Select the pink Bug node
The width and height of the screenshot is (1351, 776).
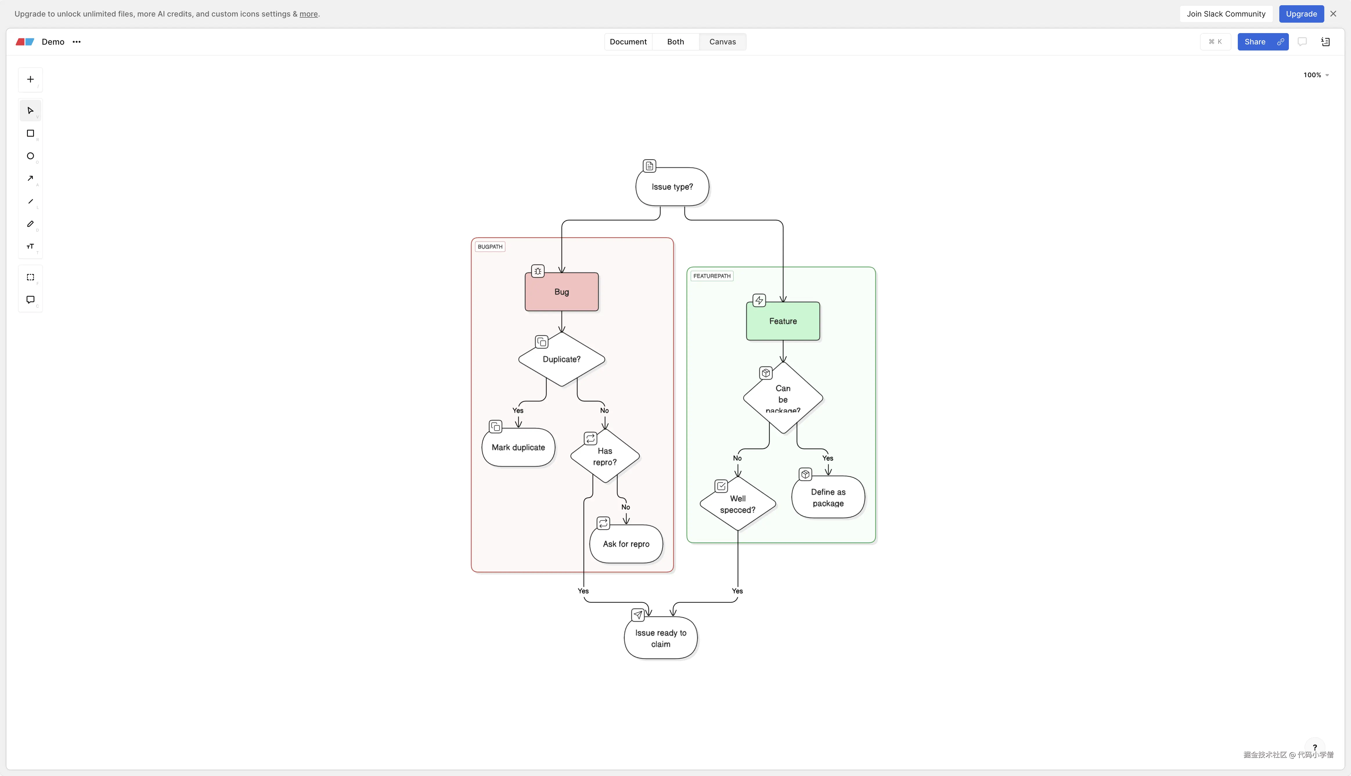(x=561, y=292)
